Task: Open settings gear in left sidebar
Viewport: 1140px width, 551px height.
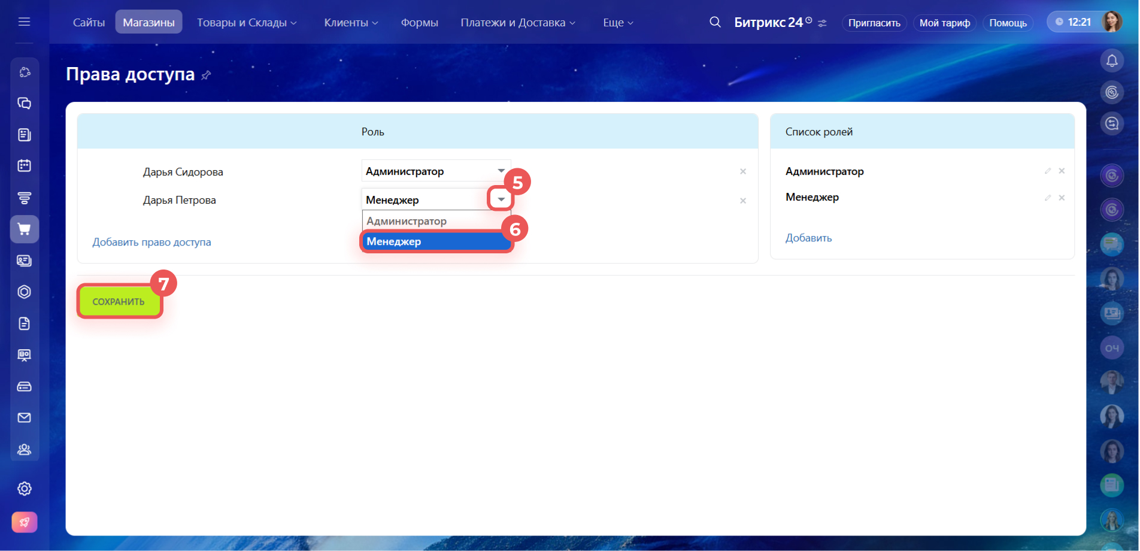Action: click(x=24, y=489)
